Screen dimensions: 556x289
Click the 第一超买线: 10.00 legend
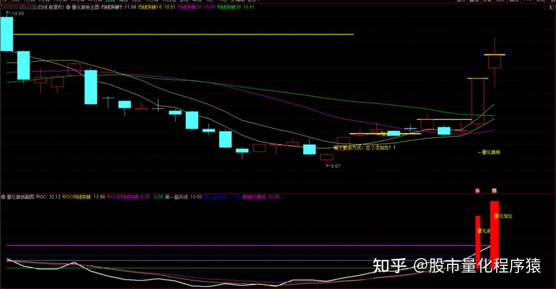coord(183,197)
